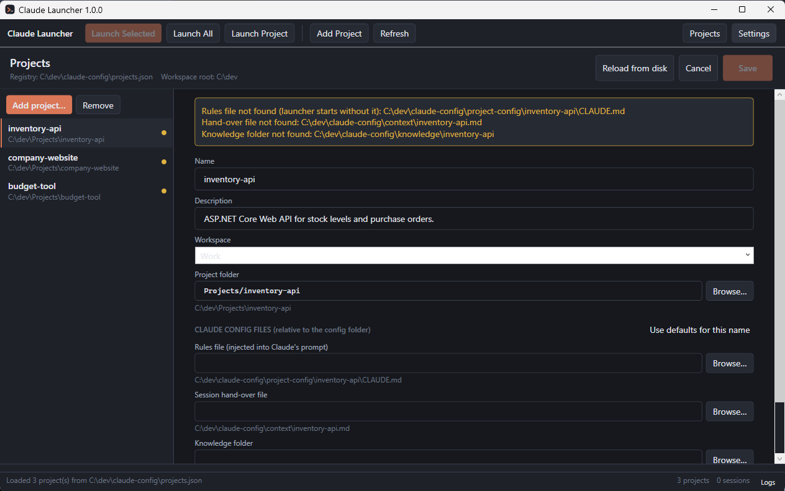The image size is (785, 491).
Task: Select the company-website project
Action: coord(87,162)
